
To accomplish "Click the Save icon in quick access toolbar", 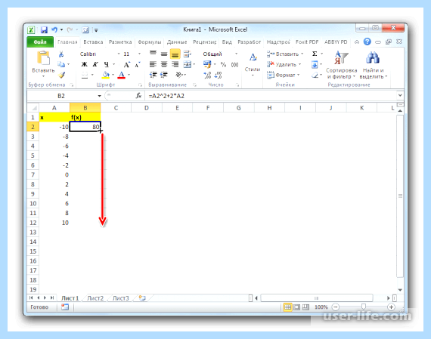I will click(x=44, y=29).
